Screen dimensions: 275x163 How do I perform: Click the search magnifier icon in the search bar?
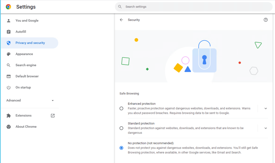(120, 7)
